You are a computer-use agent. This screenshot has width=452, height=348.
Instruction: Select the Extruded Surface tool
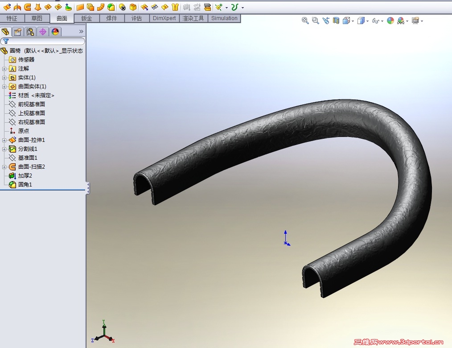coord(7,7)
